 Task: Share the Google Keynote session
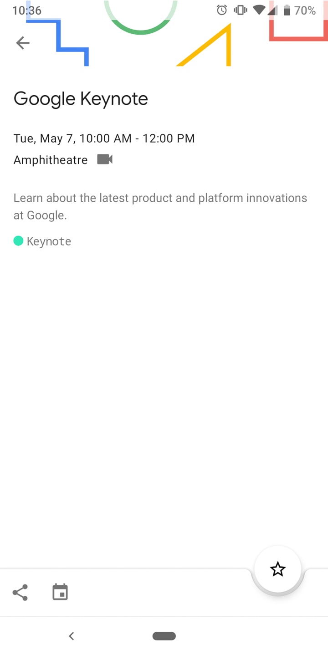pyautogui.click(x=20, y=592)
